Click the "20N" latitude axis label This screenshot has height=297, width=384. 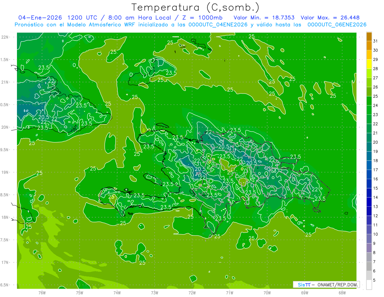pyautogui.click(x=5, y=128)
